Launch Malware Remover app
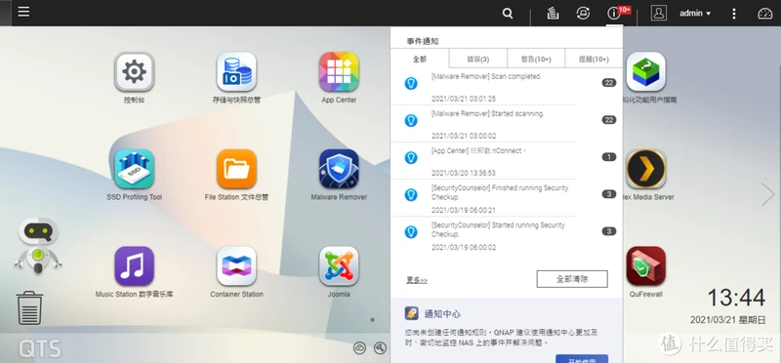This screenshot has height=363, width=781. click(x=339, y=169)
